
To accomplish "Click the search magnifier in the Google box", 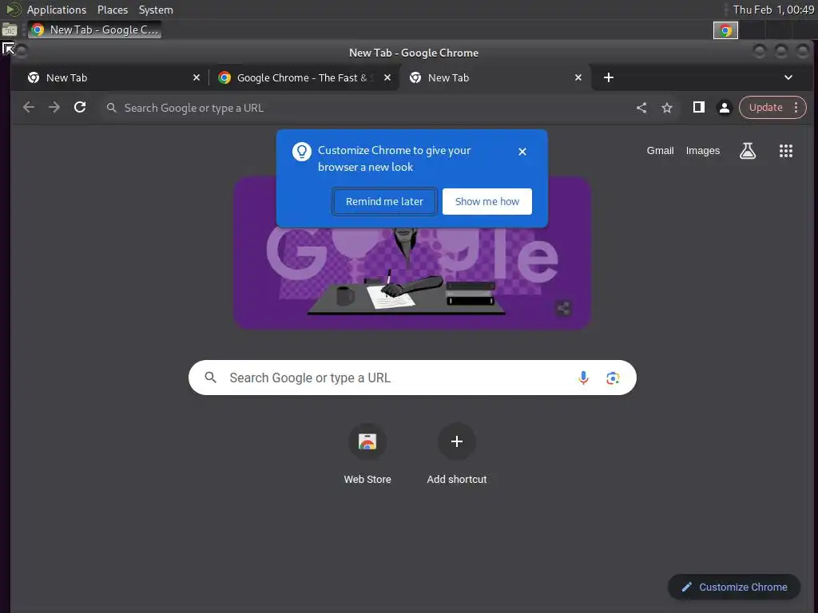I will [x=210, y=378].
